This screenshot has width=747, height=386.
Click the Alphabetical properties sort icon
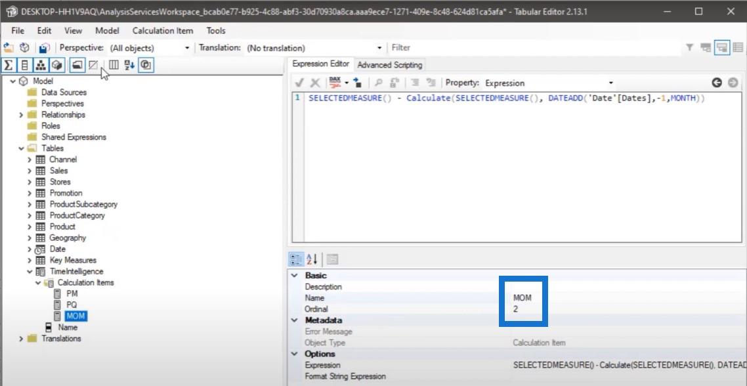tap(312, 259)
